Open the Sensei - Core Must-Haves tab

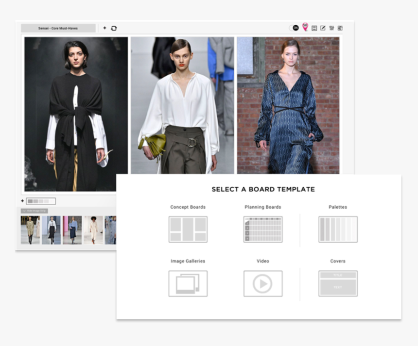58,28
